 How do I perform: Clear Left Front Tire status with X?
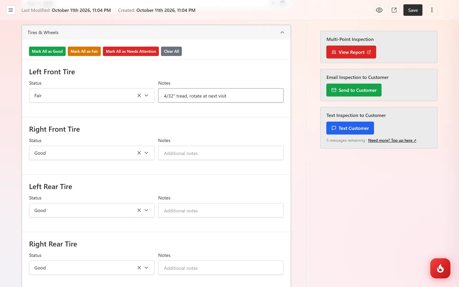(139, 96)
